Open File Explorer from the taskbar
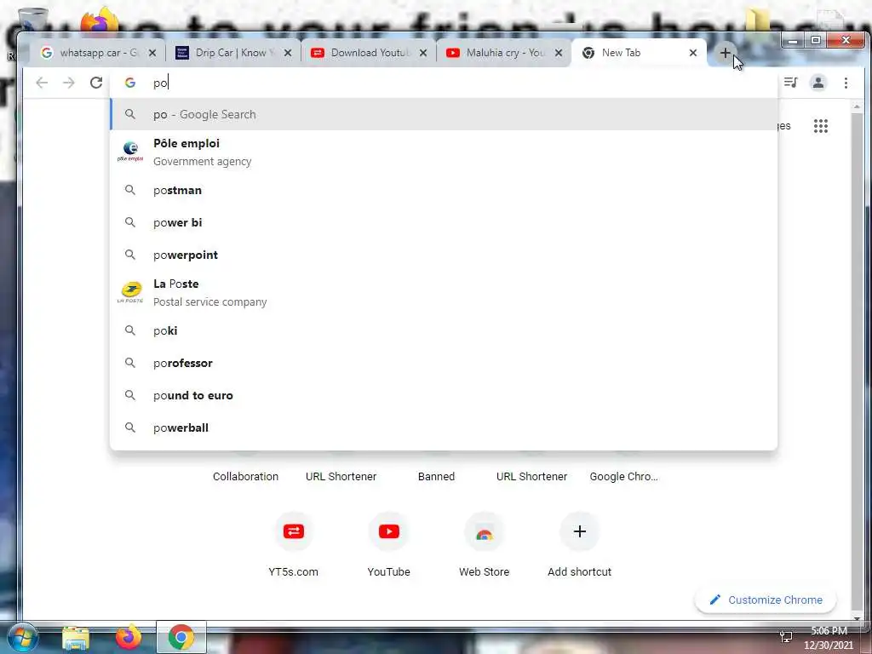872x654 pixels. 76,638
